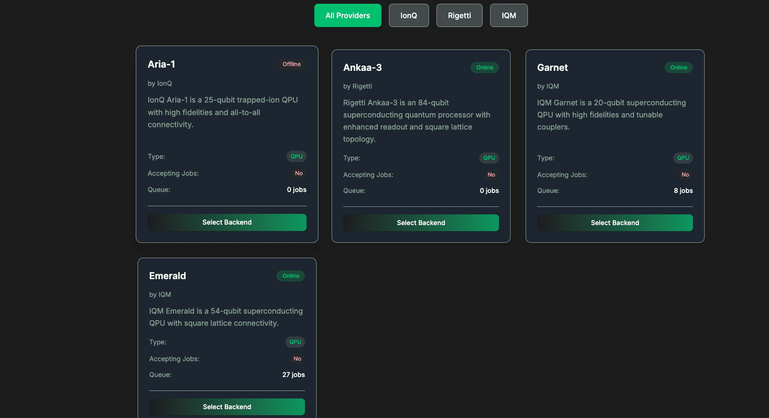Select the Garnet backend
769x418 pixels.
(x=615, y=223)
